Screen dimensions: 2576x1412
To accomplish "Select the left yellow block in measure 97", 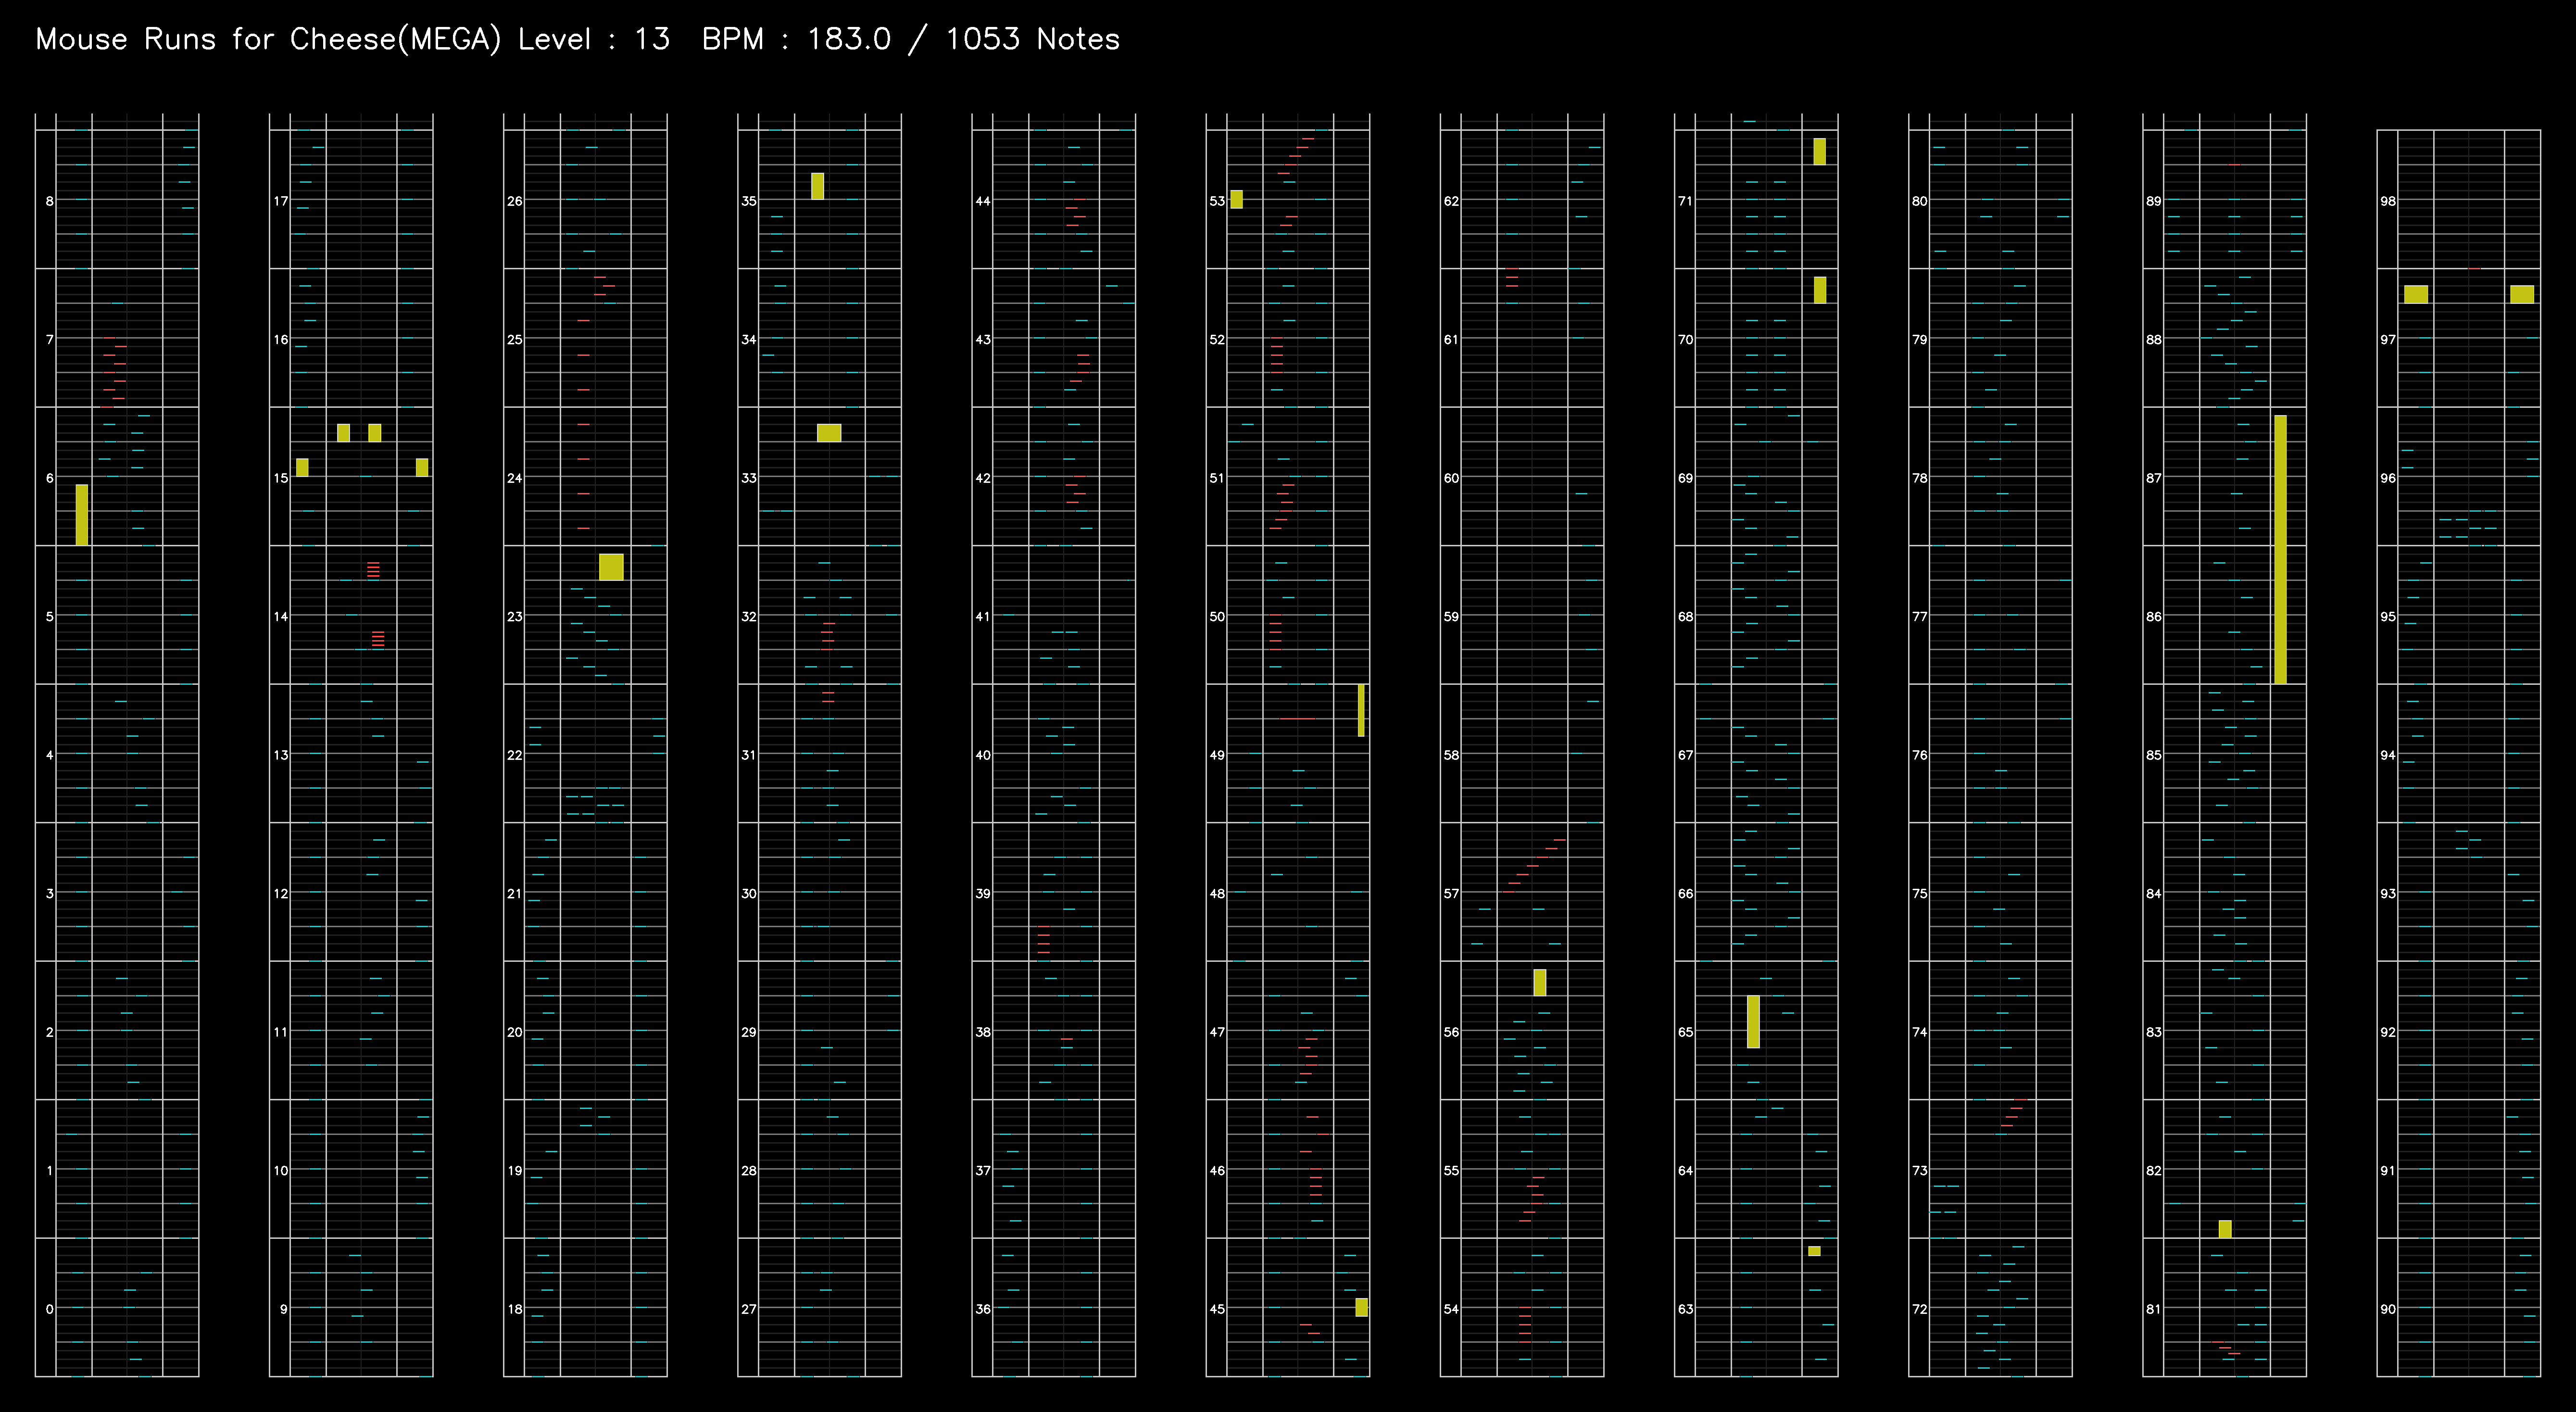I will 2416,294.
